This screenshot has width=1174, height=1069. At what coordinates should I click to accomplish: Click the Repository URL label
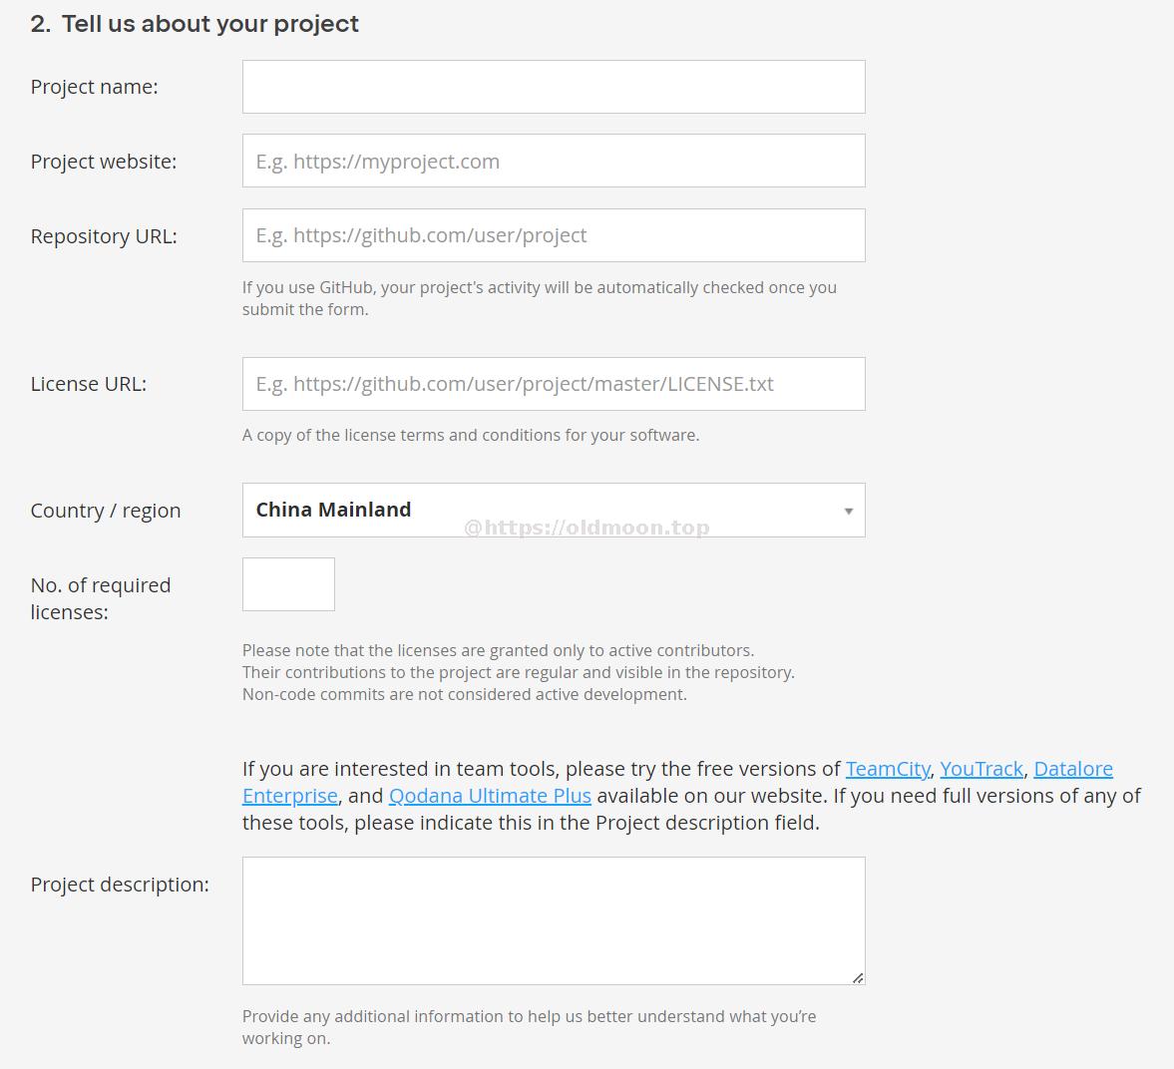[104, 236]
